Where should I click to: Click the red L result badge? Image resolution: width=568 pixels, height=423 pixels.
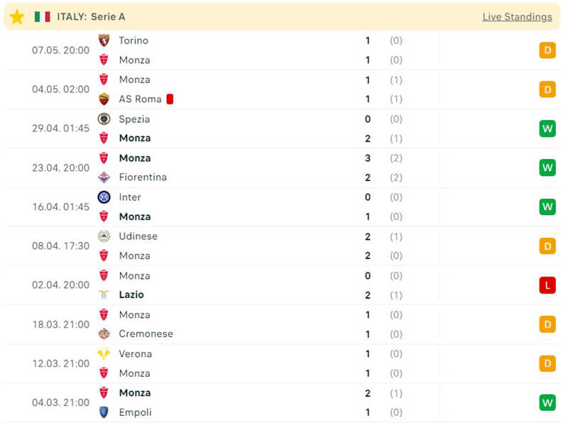[547, 285]
